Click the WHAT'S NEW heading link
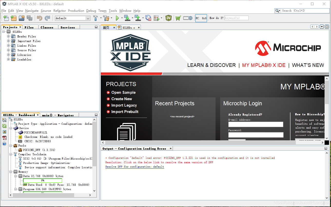This screenshot has height=207, width=331. (x=308, y=65)
